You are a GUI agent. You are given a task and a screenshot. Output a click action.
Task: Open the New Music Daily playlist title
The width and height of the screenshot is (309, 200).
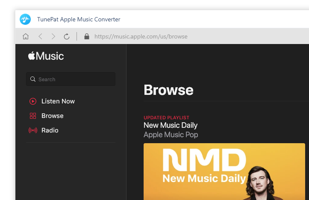[x=171, y=125]
